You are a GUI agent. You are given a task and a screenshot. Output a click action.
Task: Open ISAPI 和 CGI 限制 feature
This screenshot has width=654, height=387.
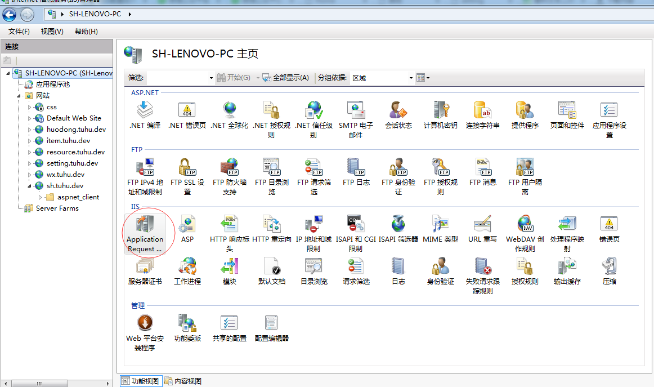[356, 233]
